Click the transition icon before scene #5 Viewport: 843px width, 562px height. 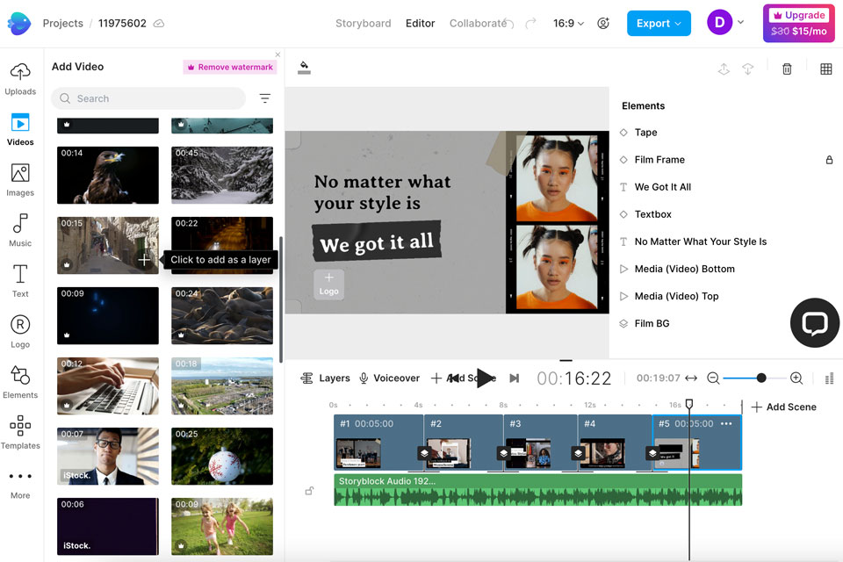point(652,453)
